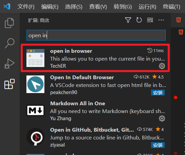The width and height of the screenshot is (185, 155).
Task: Open the 运行(R) menu
Action: [x=147, y=7]
